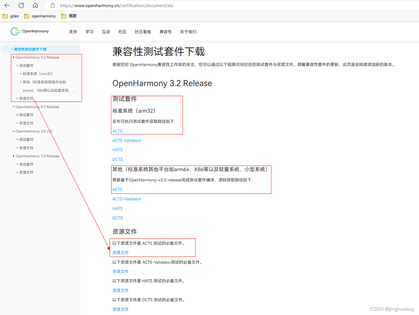Screen dimensions: 419x315
Task: Open the 关于我们 navigation menu
Action: click(x=188, y=32)
